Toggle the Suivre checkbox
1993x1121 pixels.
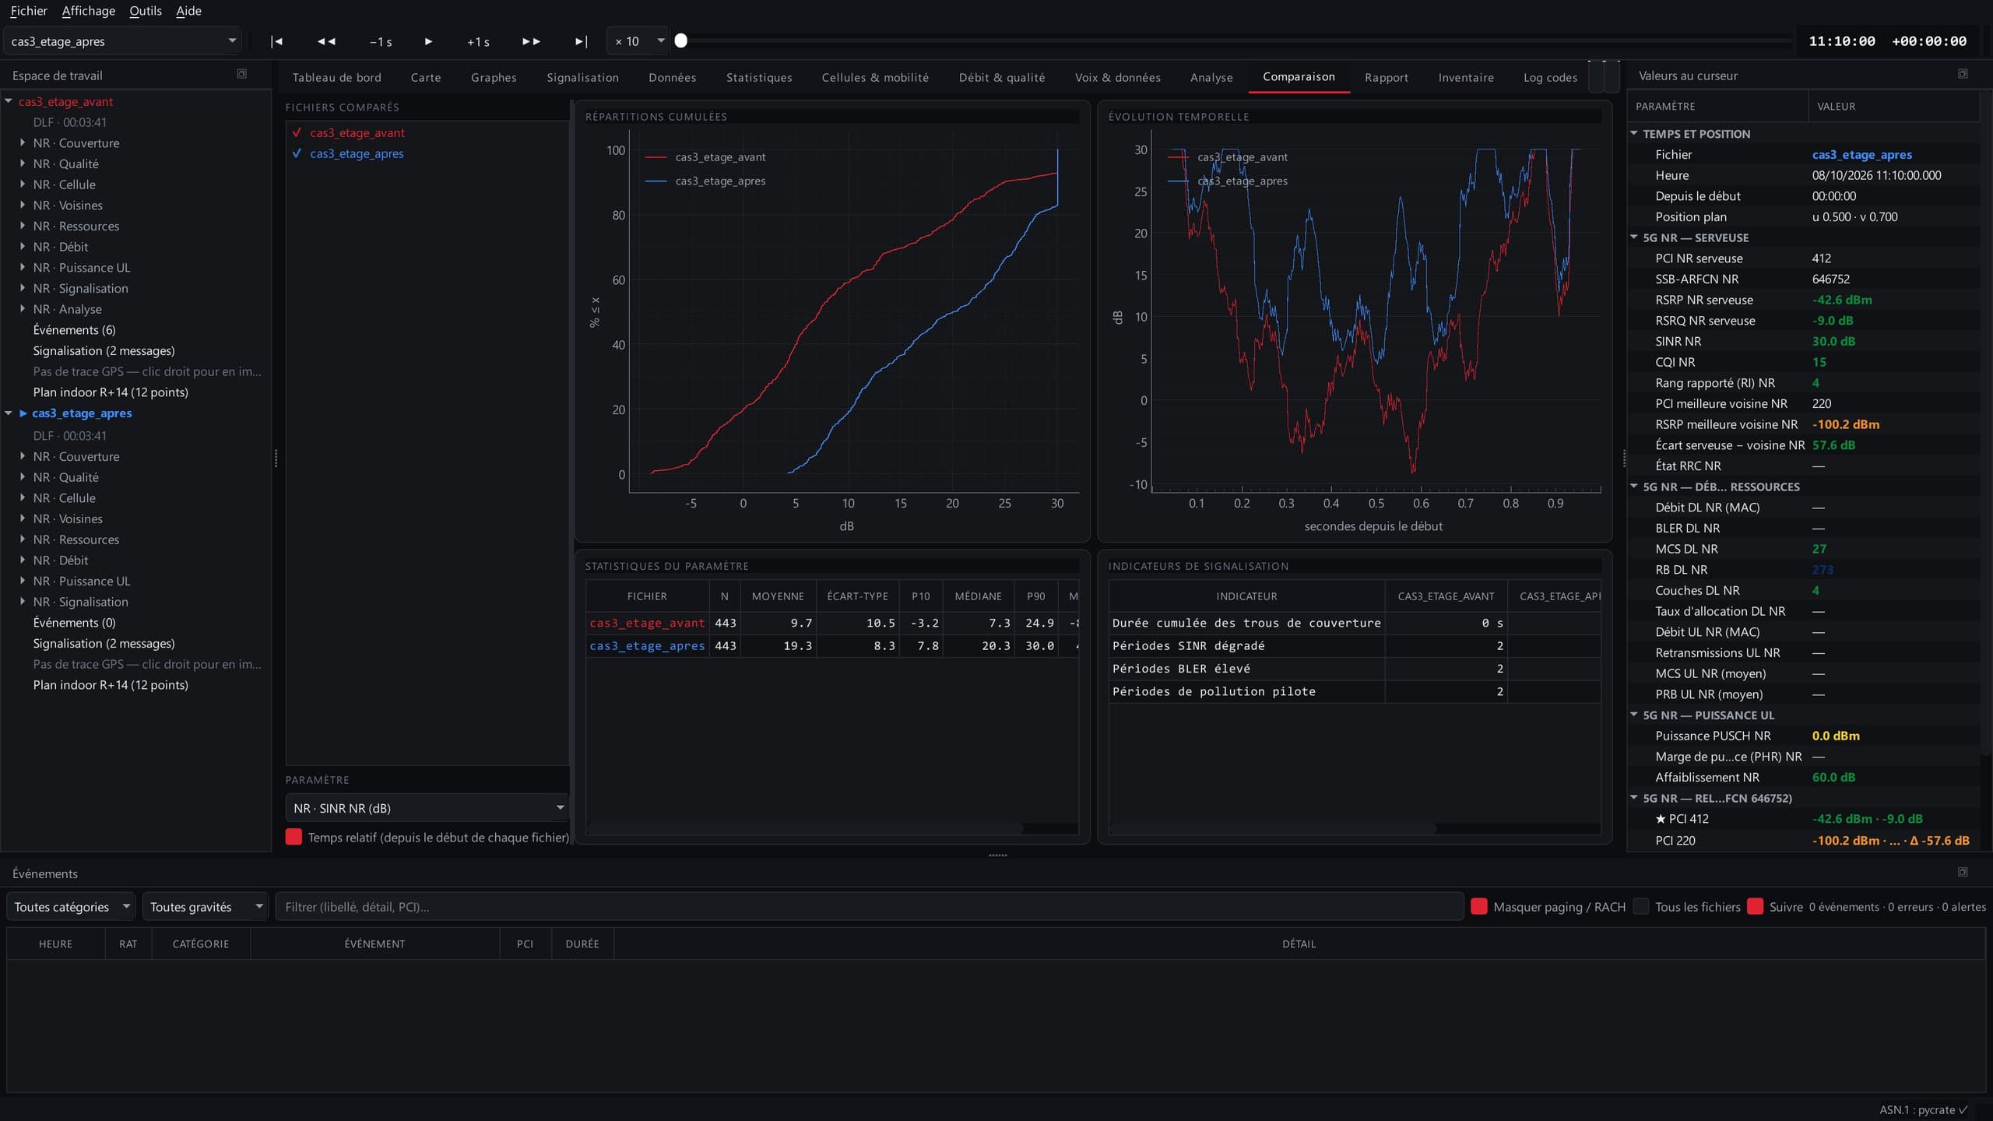point(1755,906)
